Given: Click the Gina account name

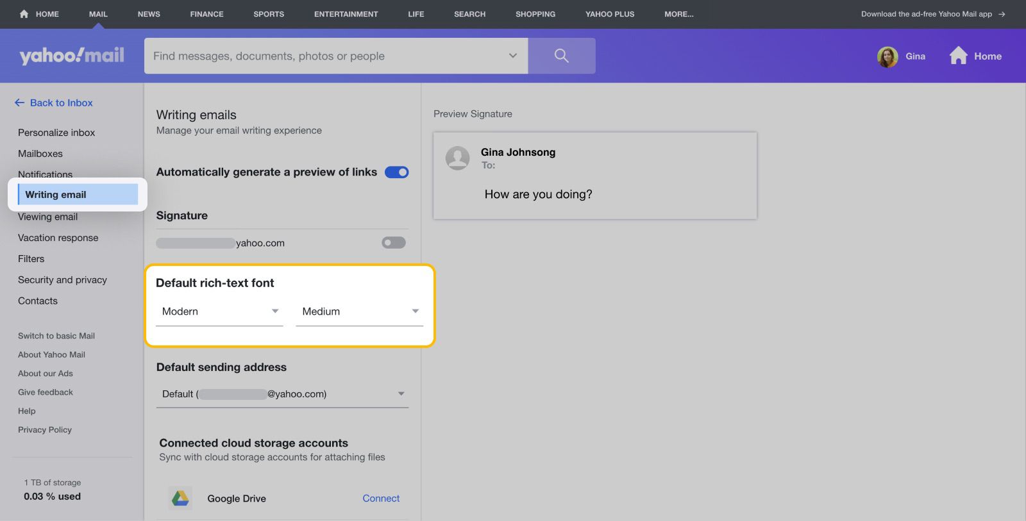Looking at the screenshot, I should coord(915,56).
